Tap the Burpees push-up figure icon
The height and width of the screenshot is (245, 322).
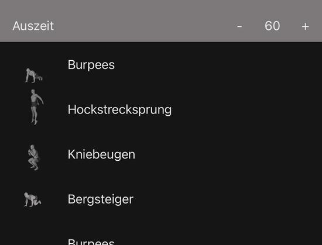point(33,75)
